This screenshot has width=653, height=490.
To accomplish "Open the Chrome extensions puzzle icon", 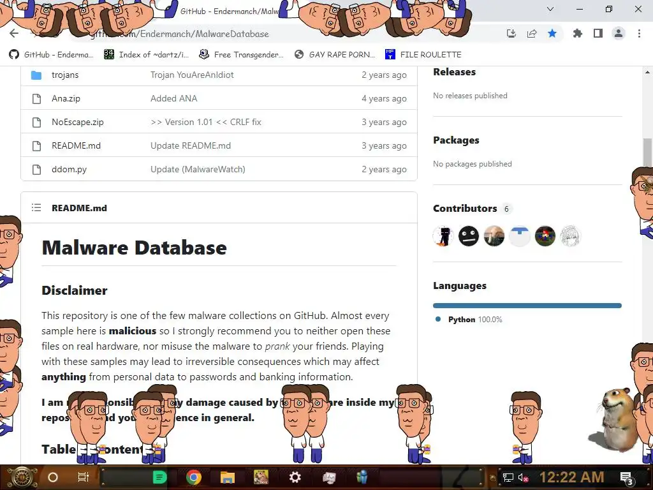I will click(x=577, y=33).
